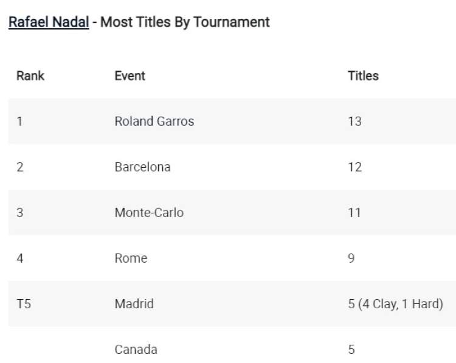Screen dimensions: 456x363
Task: Select the Roland Garros event cell
Action: 154,122
